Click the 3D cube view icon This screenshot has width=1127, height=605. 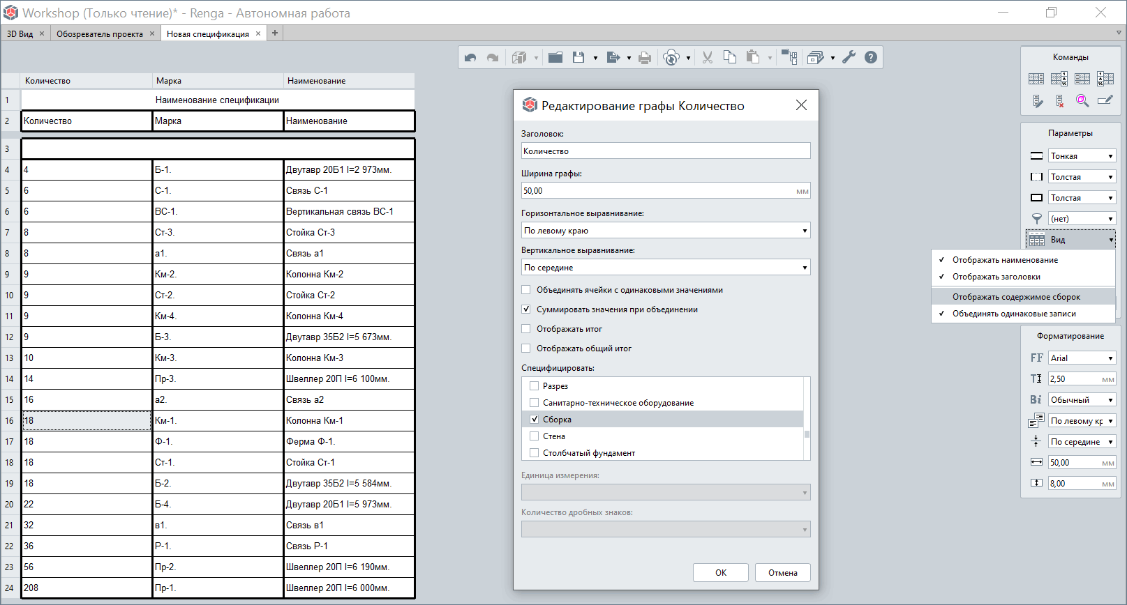click(x=519, y=58)
